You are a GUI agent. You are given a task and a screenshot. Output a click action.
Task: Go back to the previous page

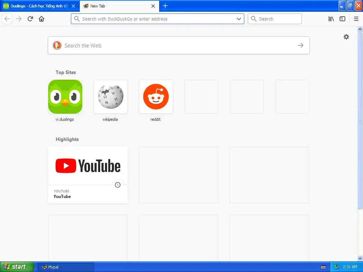pyautogui.click(x=7, y=19)
